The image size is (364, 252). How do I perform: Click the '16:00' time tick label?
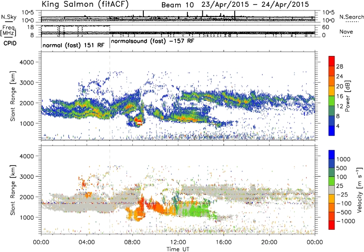[x=223, y=242]
